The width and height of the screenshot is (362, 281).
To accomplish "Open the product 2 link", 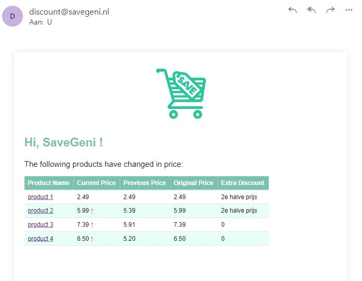I will (x=40, y=211).
